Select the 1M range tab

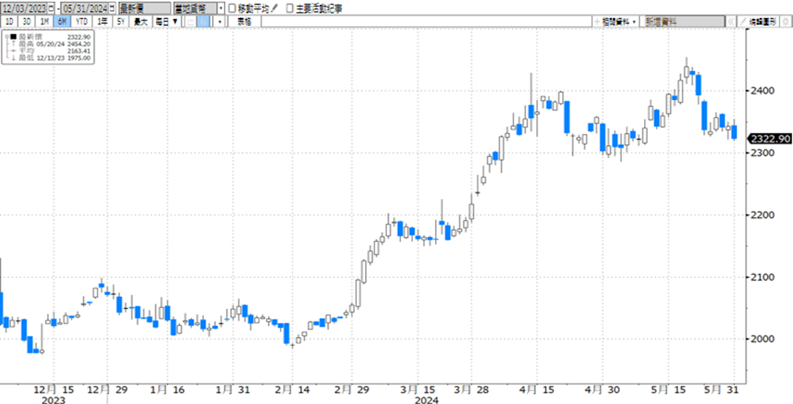click(44, 22)
